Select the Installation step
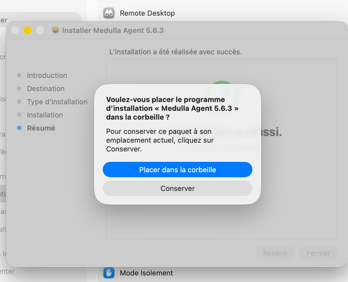The height and width of the screenshot is (282, 348). pyautogui.click(x=45, y=115)
